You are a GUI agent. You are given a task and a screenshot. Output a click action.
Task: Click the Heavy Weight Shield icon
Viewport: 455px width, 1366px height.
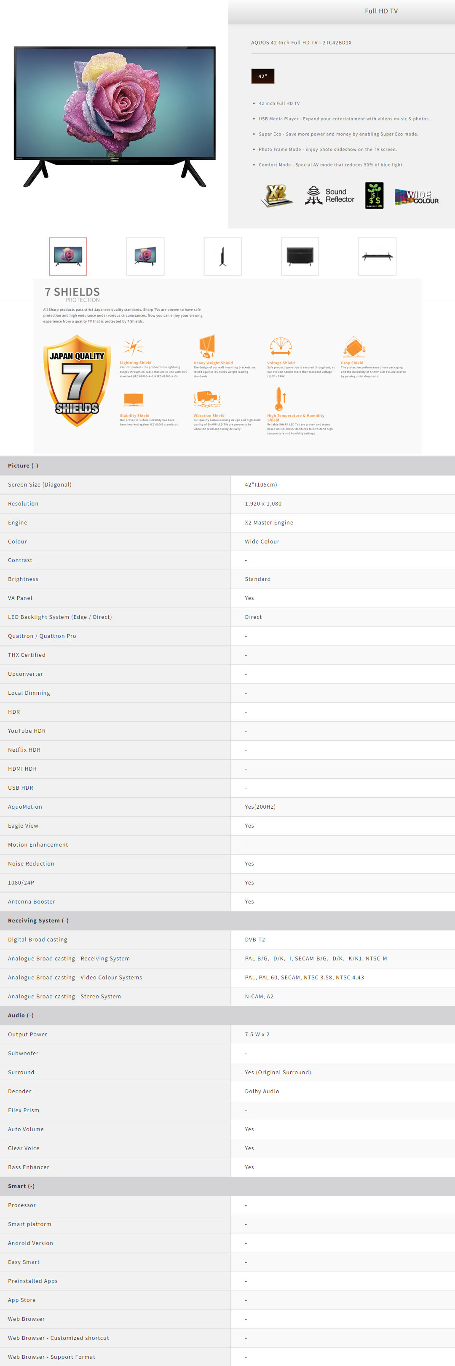point(207,346)
